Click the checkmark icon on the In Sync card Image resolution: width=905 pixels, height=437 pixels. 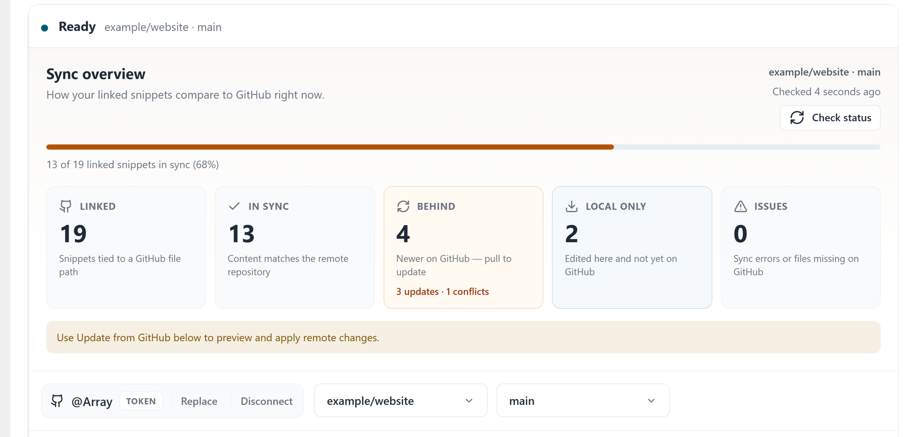(x=234, y=206)
